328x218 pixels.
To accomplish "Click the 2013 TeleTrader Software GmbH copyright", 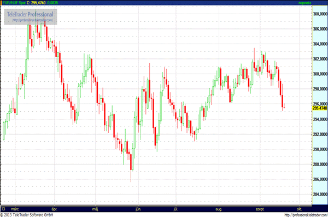I will [x=31, y=215].
